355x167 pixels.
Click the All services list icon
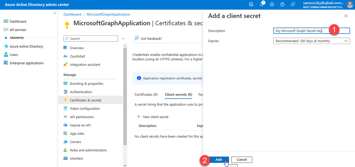click(x=6, y=29)
